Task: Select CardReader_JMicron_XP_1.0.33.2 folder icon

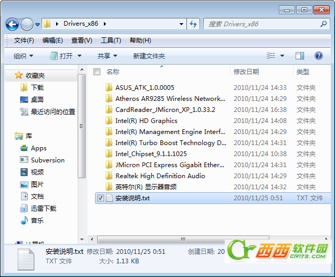Action: pyautogui.click(x=109, y=109)
